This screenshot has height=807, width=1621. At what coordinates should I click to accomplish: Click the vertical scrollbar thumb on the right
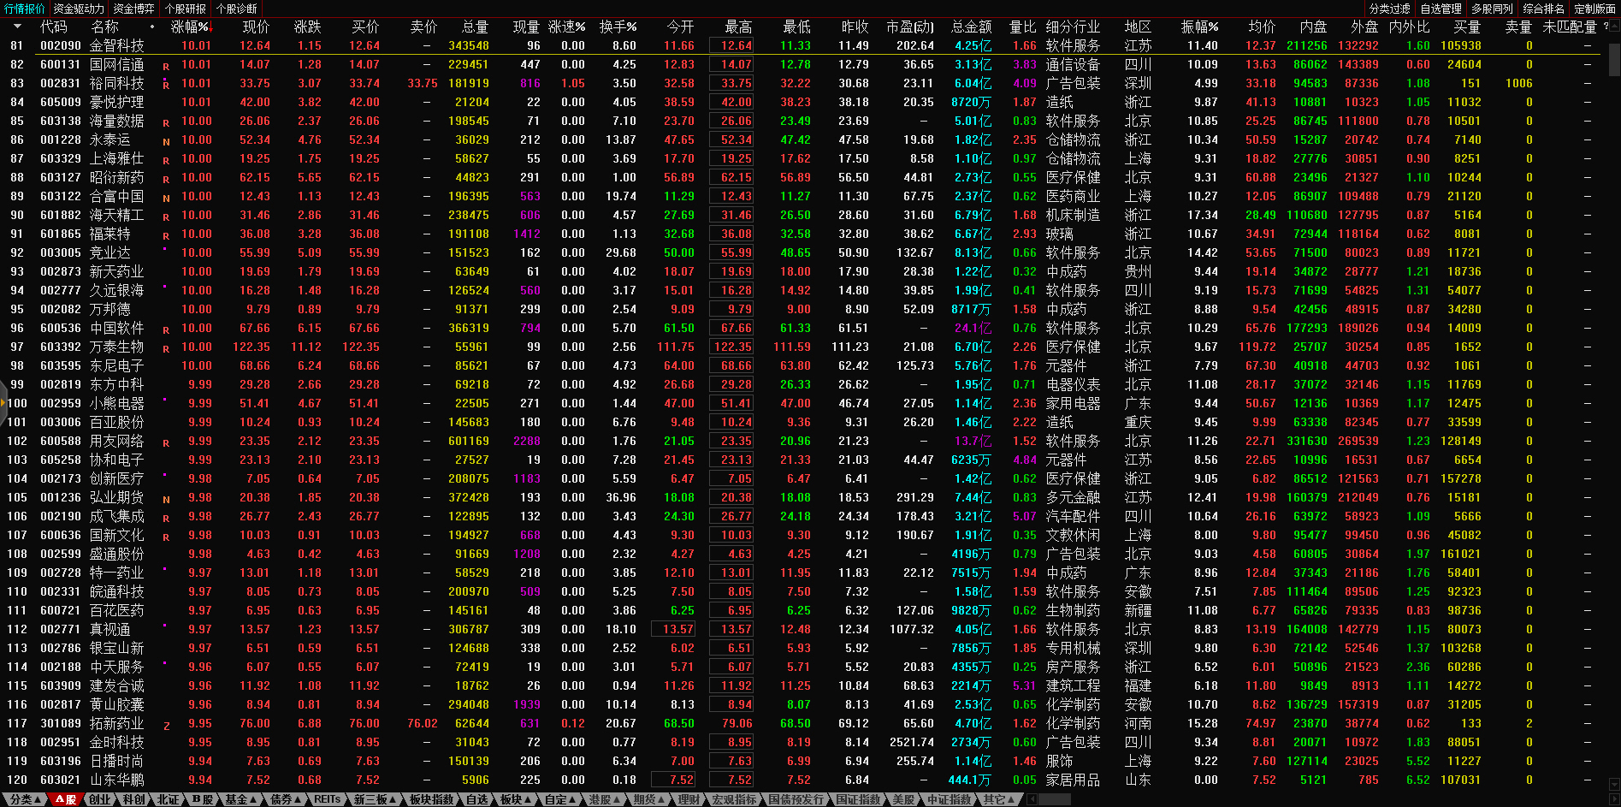point(1614,60)
